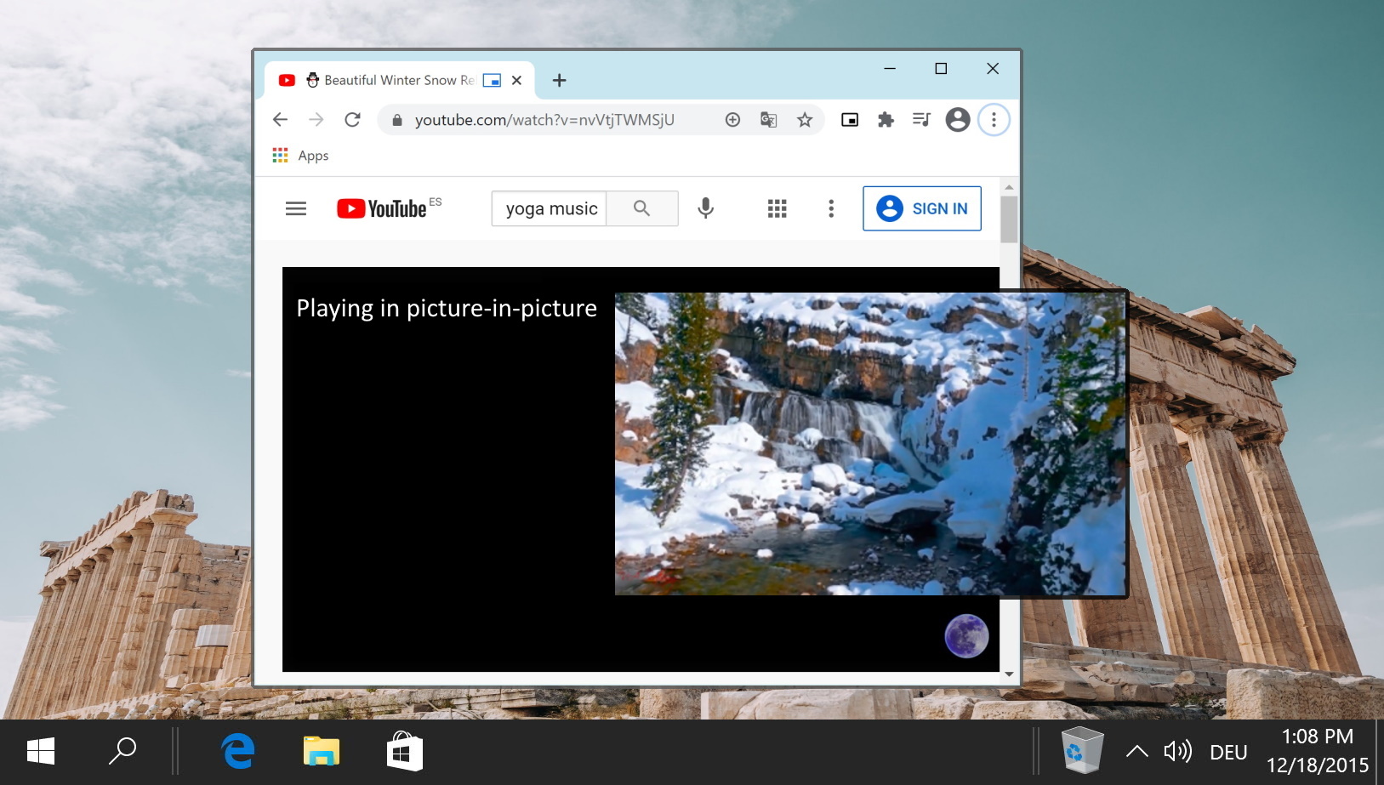
Task: Open the Chrome profile avatar
Action: pos(957,119)
